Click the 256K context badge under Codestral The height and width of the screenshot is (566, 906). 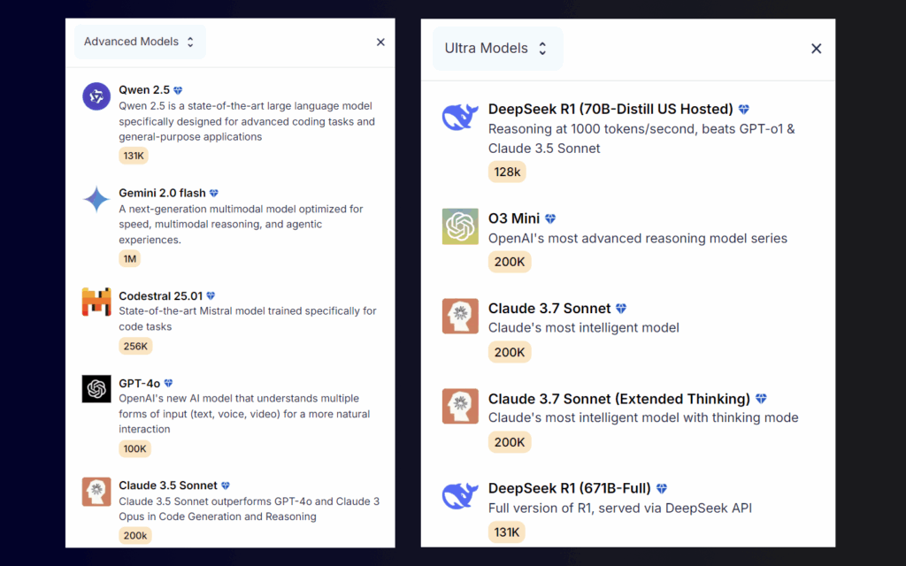coord(135,347)
